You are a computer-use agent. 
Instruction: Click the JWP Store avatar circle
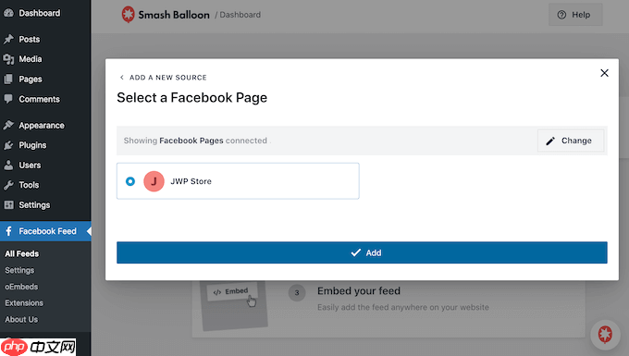pos(154,181)
